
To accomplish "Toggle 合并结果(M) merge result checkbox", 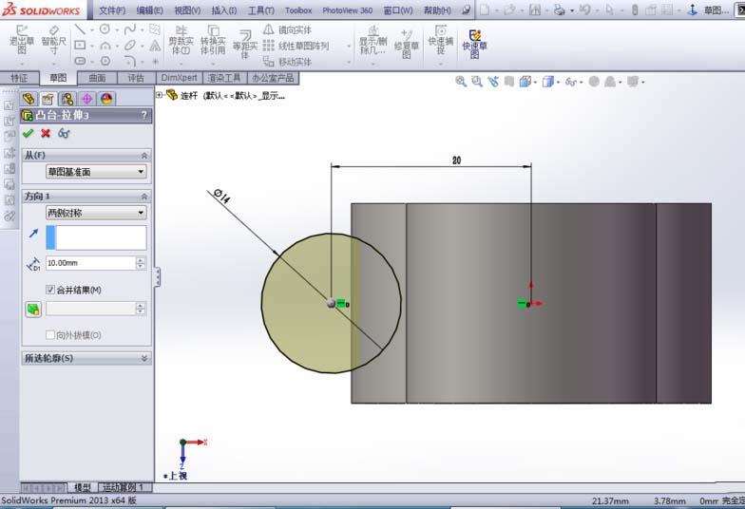I will point(50,290).
